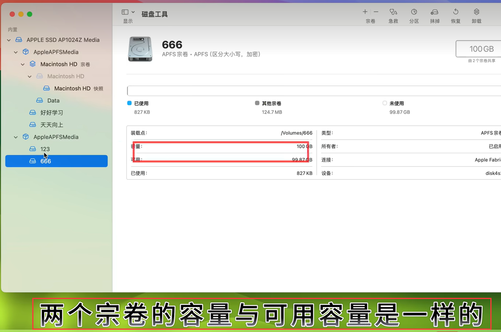Click the 827 KB used value under legend
The height and width of the screenshot is (332, 501).
point(142,112)
